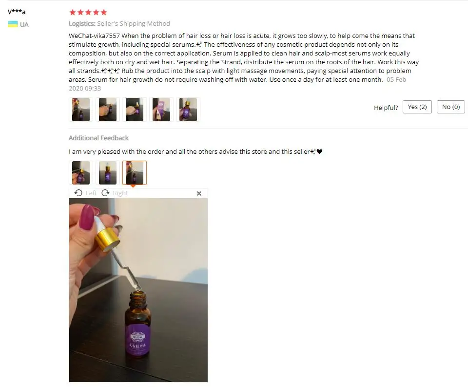
Task: Open second Additional Feedback thumbnail
Action: [x=108, y=173]
